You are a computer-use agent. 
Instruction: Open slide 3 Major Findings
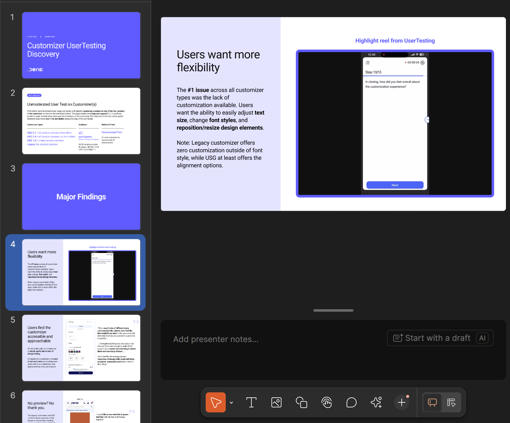(x=81, y=197)
